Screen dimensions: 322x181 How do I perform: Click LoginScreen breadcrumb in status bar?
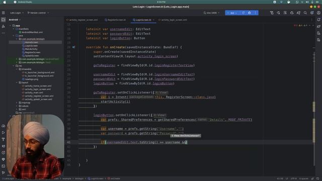[x=96, y=178]
